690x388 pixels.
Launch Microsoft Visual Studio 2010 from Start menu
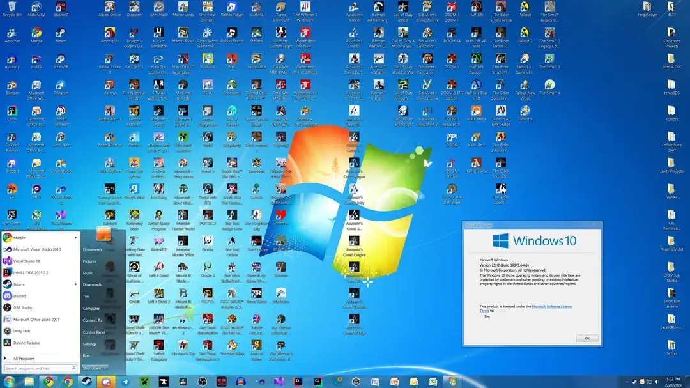pos(40,249)
